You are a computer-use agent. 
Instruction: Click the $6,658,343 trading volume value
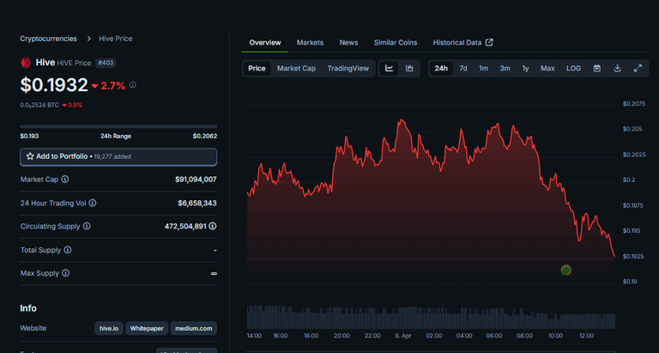point(197,204)
